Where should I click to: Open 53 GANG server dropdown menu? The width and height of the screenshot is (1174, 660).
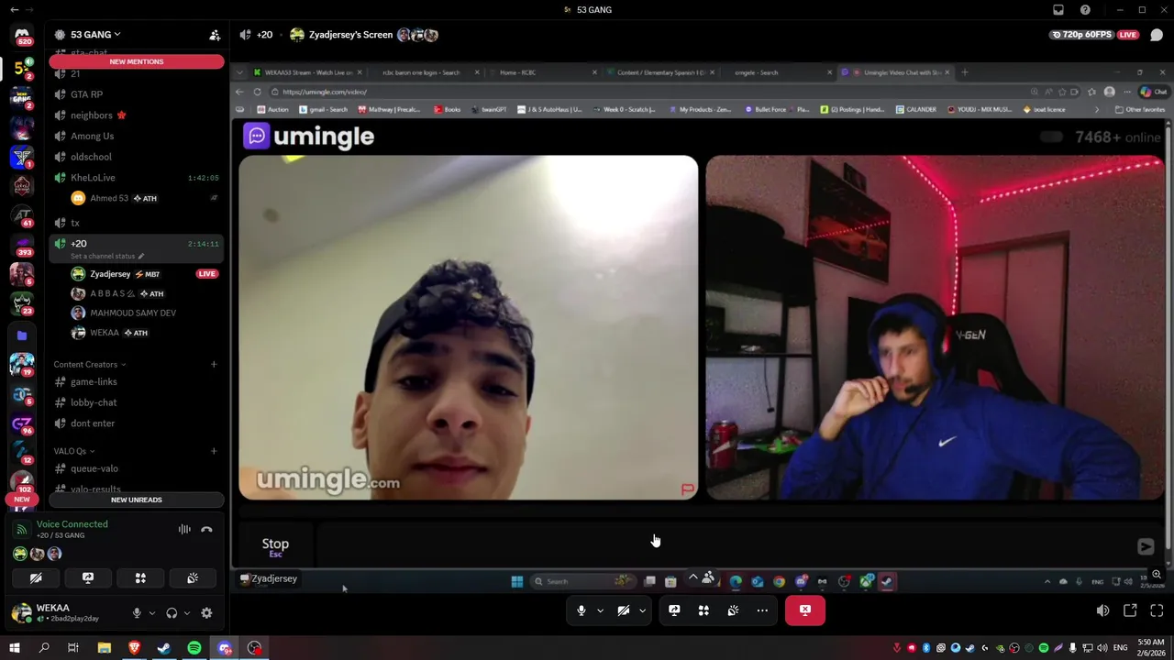pyautogui.click(x=95, y=35)
